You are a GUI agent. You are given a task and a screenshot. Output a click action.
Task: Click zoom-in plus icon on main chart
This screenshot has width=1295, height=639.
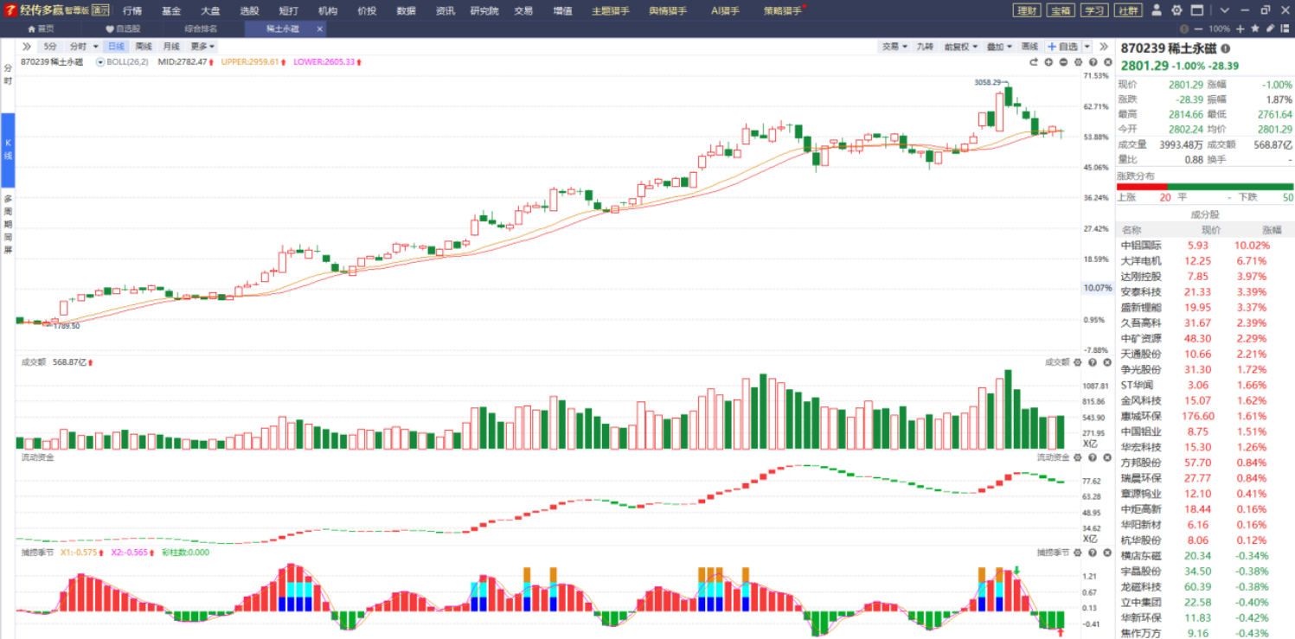[1048, 62]
